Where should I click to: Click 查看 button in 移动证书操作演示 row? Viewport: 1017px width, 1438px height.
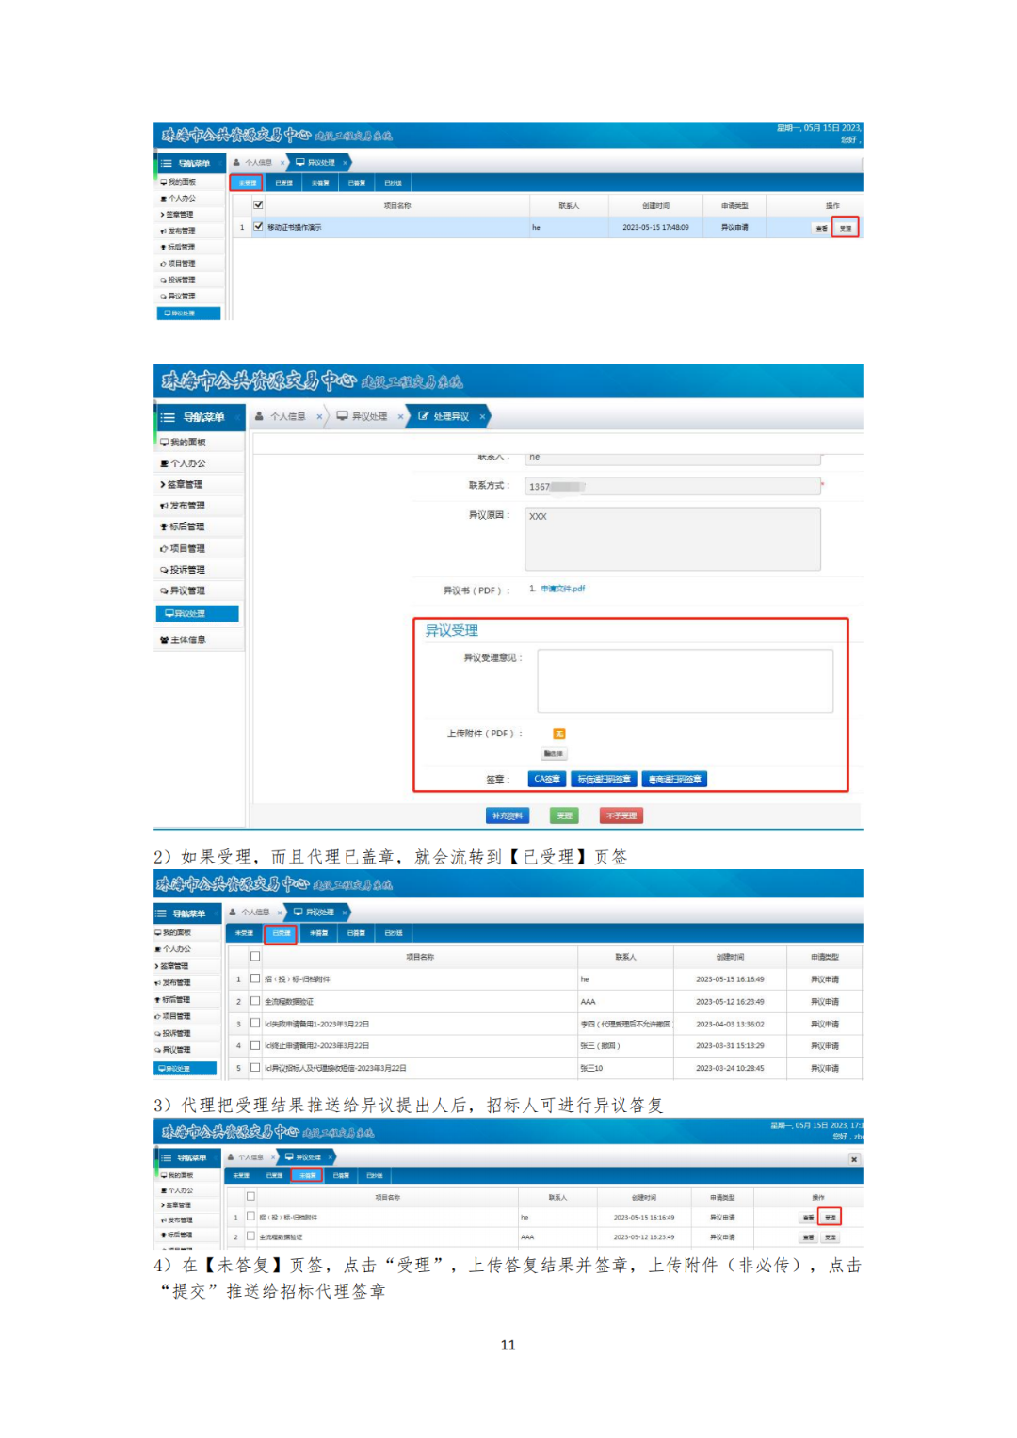(x=821, y=228)
